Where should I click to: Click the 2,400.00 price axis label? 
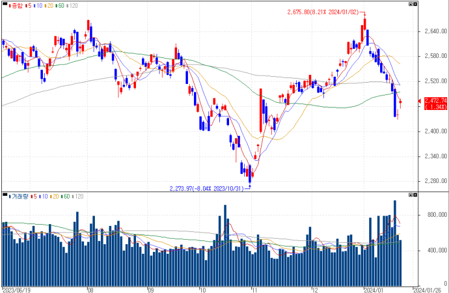point(436,131)
